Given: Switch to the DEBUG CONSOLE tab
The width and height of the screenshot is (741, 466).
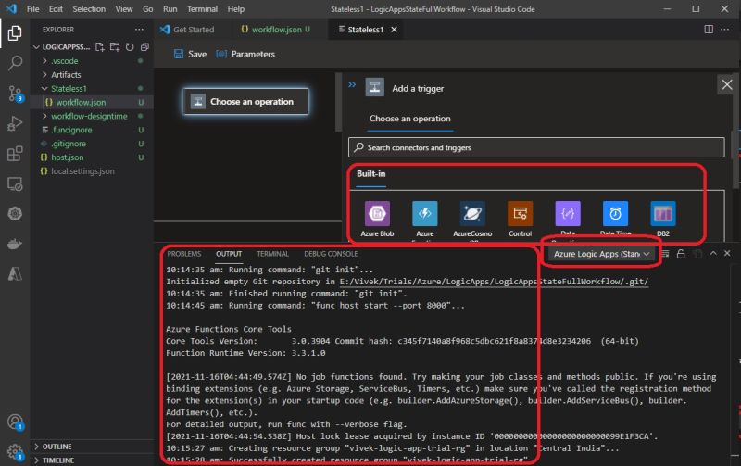Looking at the screenshot, I should tap(331, 254).
